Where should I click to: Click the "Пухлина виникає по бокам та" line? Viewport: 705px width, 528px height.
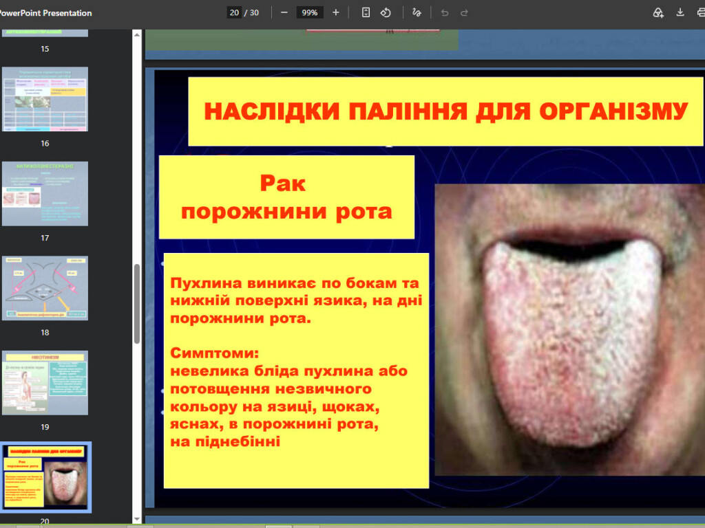click(x=295, y=283)
